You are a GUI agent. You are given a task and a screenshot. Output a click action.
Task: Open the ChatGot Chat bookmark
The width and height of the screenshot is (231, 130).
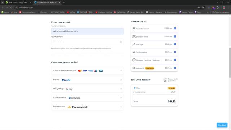119,12
